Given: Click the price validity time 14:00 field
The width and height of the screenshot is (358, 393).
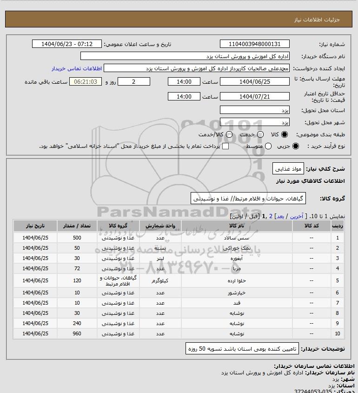Looking at the screenshot, I should pos(184,96).
